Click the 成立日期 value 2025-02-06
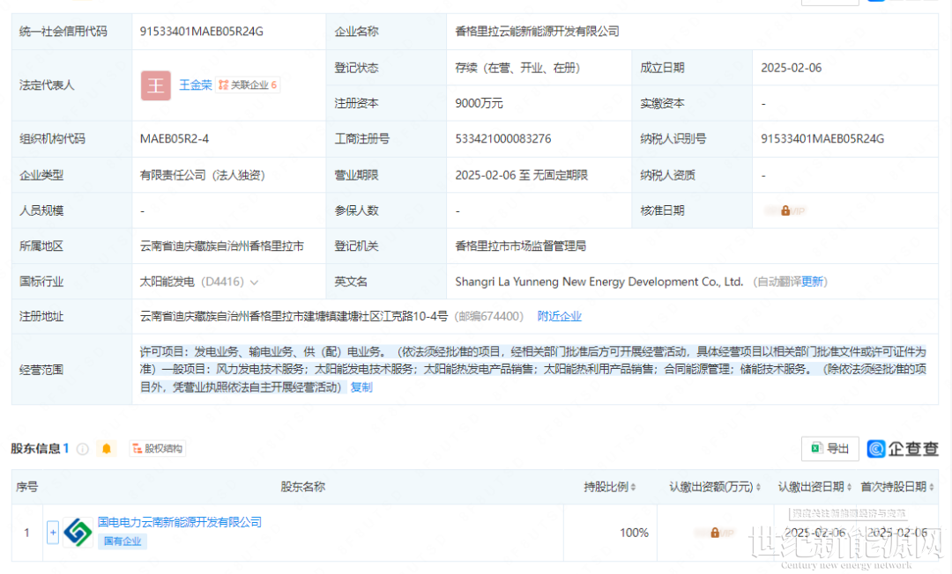Viewport: 952px width, 574px height. pos(791,68)
